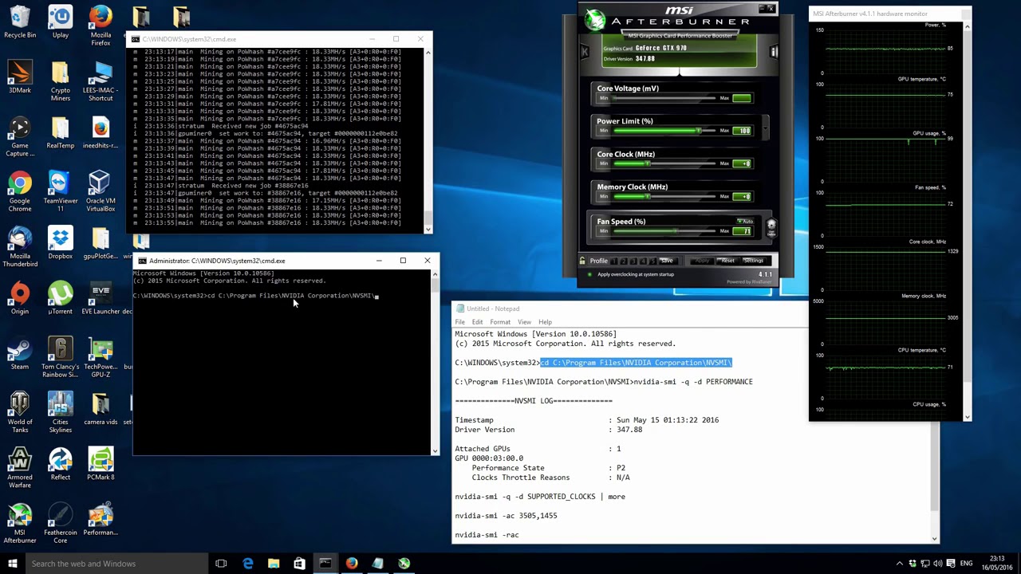Open Windows Store taskbar icon
This screenshot has height=574, width=1021.
299,564
